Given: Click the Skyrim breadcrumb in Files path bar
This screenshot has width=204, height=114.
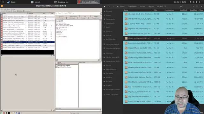Looking at the screenshot, I should [x=151, y=6].
